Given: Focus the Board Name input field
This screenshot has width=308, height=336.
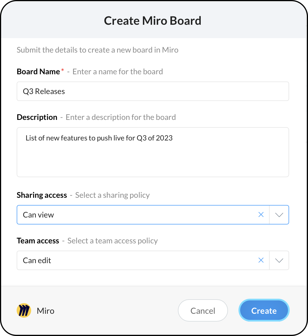Looking at the screenshot, I should (x=153, y=91).
